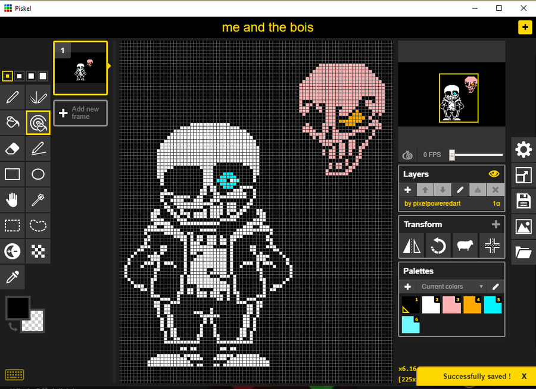Open the Export image panel
Screen dimensions: 536x389
coord(523,227)
